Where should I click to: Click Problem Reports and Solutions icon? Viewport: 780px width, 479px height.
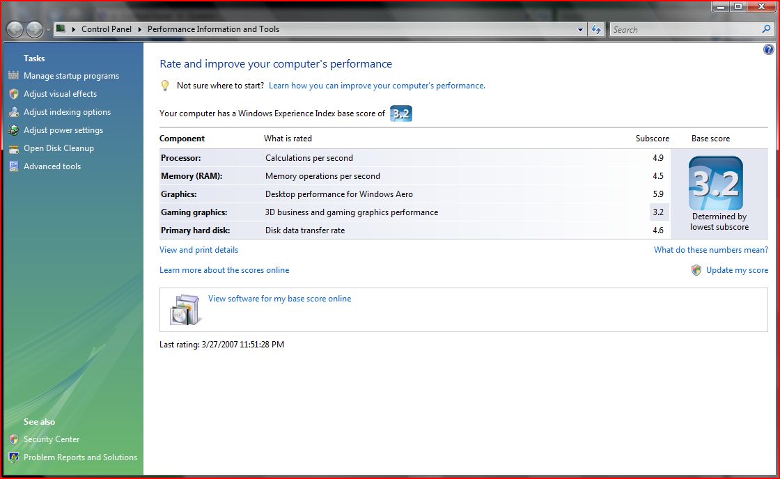point(14,457)
